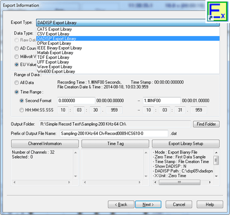This screenshot has height=215, width=230.
Task: Click the horizontal scrollbar thumb in library setup list
Action: pos(179,182)
